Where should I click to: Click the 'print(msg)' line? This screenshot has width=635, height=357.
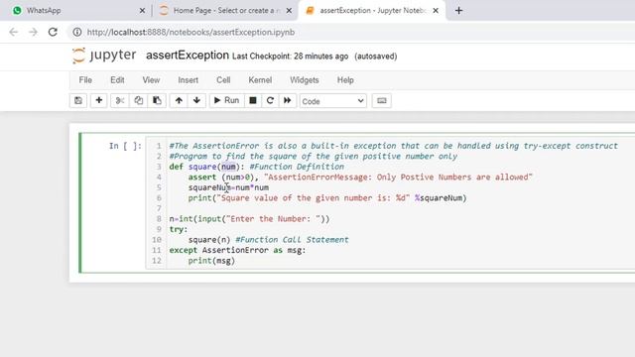[x=211, y=261]
